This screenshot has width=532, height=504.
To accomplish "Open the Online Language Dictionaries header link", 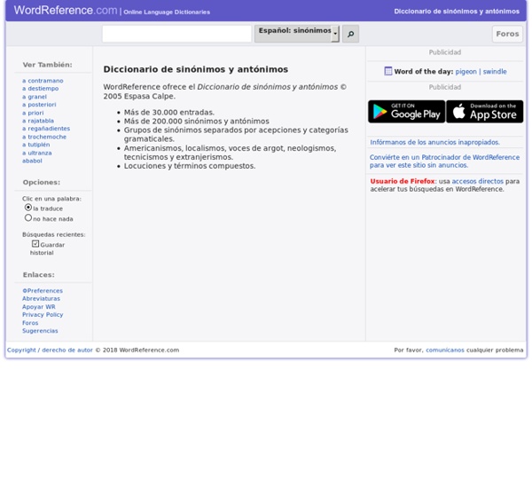I will coord(167,12).
